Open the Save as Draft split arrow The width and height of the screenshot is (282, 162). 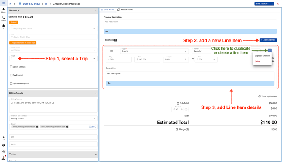tap(272, 4)
